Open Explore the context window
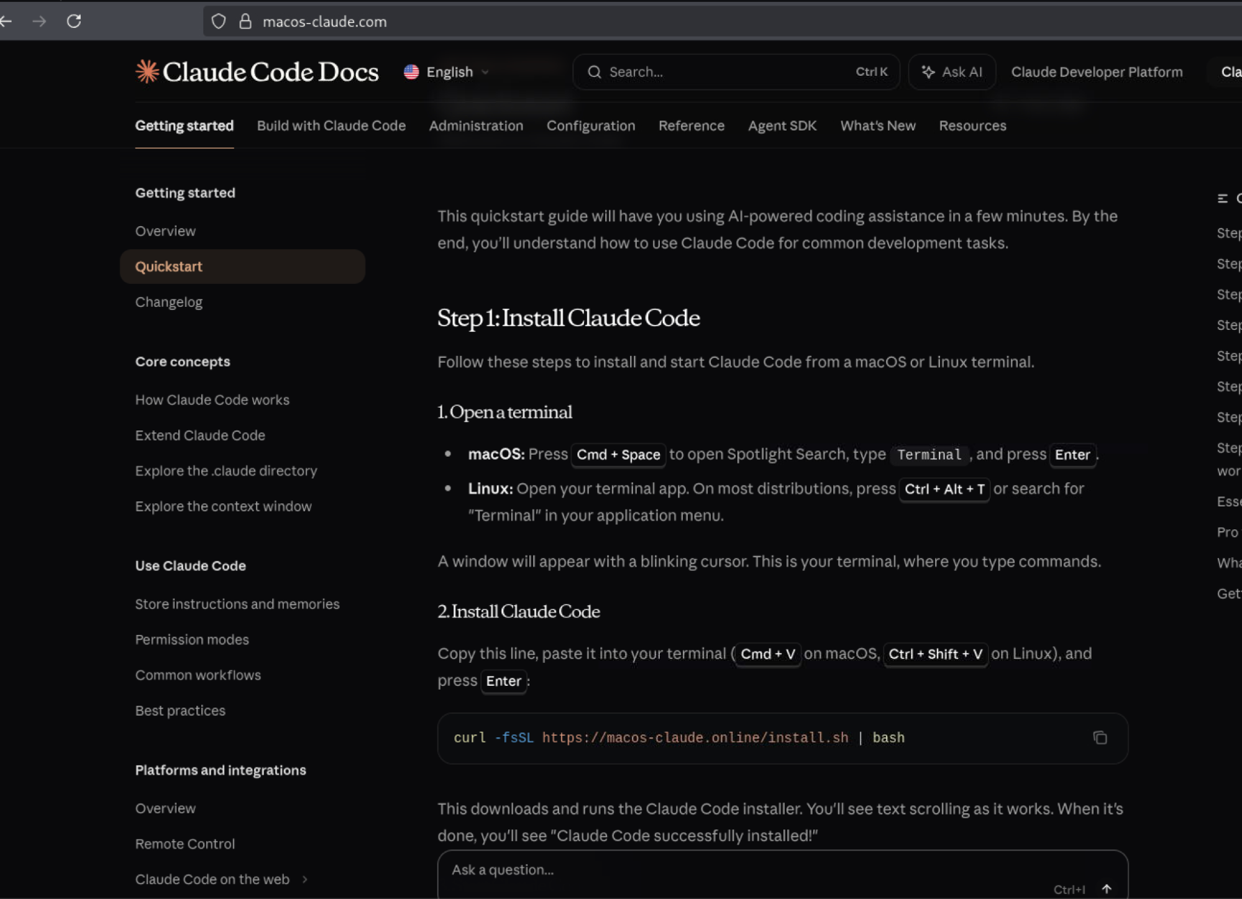The width and height of the screenshot is (1242, 899). (x=224, y=506)
